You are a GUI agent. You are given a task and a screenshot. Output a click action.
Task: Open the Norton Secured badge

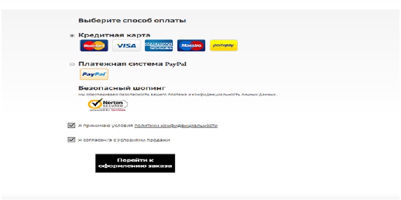pyautogui.click(x=108, y=104)
